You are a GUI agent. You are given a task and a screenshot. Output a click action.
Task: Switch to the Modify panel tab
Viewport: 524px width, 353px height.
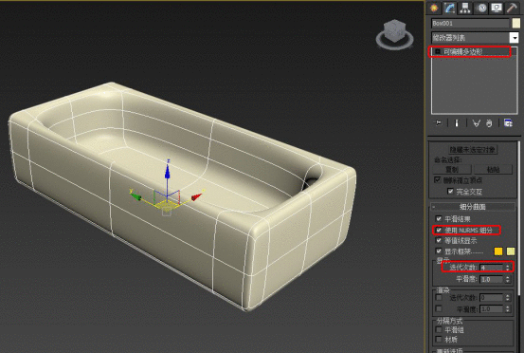point(449,8)
